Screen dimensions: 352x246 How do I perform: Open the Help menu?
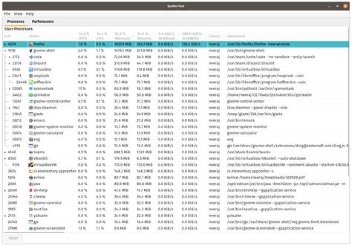pyautogui.click(x=30, y=14)
